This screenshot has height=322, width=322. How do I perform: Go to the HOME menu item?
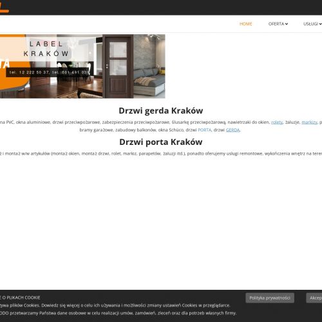click(245, 24)
